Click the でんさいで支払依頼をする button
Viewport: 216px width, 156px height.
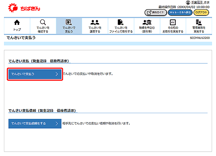tap(35, 123)
